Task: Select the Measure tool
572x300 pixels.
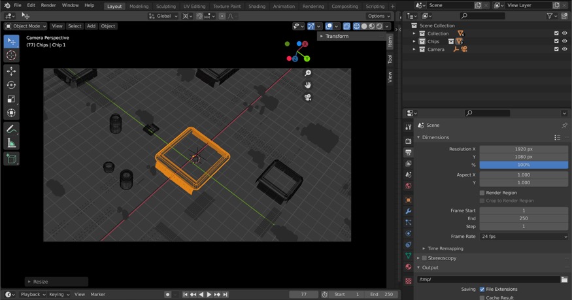Action: (11, 143)
